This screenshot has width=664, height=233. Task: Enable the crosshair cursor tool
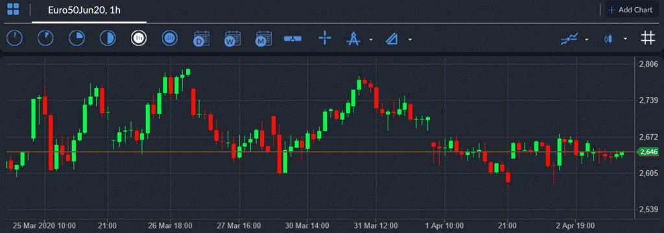[325, 38]
